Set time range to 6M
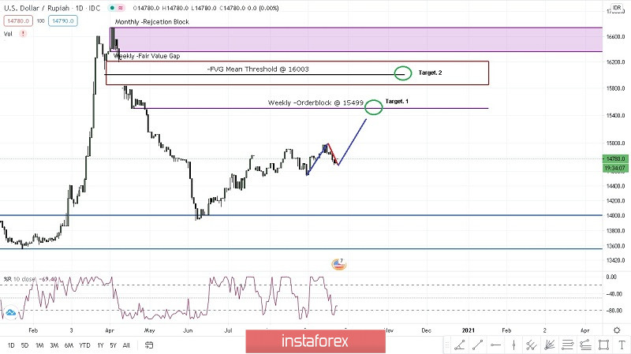This screenshot has height=354, width=631. pos(69,345)
